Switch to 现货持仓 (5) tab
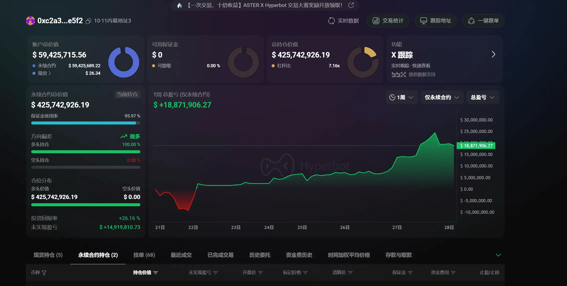Viewport: 567px width, 286px height. click(x=48, y=255)
